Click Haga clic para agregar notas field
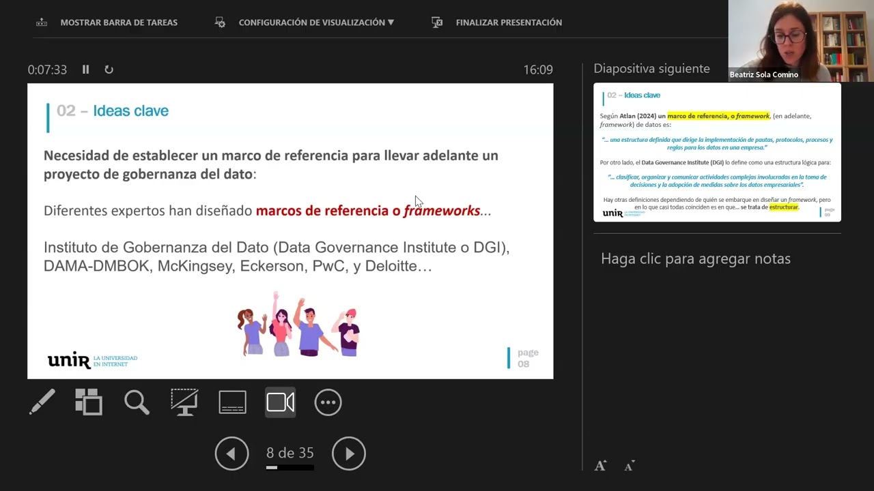The image size is (874, 491). pos(696,258)
